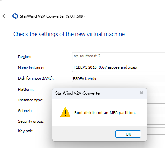Select the Platform label
The height and width of the screenshot is (148, 165).
26,89
